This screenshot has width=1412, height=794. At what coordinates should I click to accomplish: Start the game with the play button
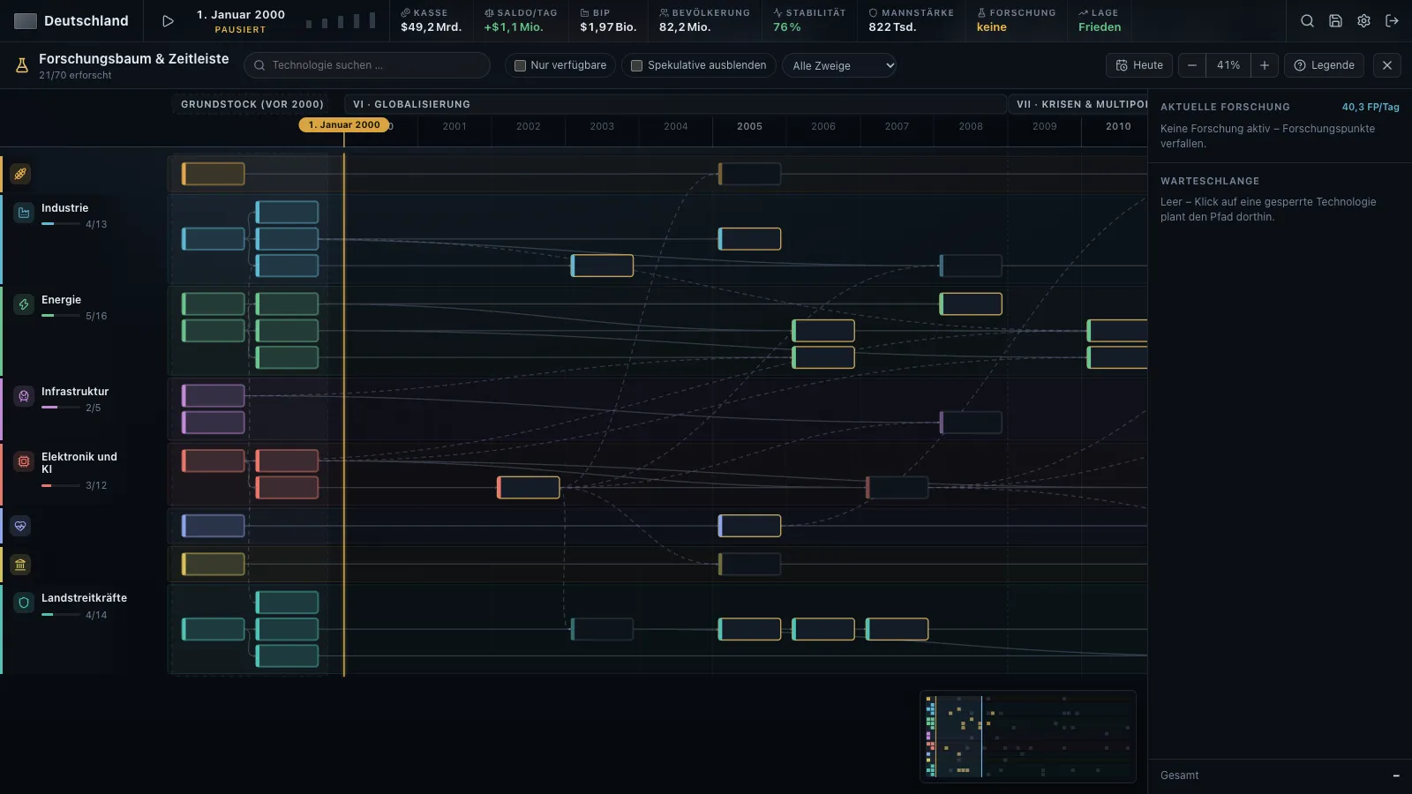(168, 20)
